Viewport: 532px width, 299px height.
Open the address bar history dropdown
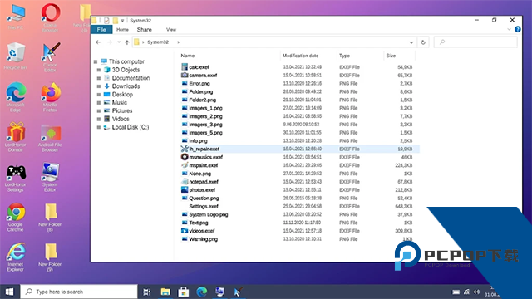[411, 42]
